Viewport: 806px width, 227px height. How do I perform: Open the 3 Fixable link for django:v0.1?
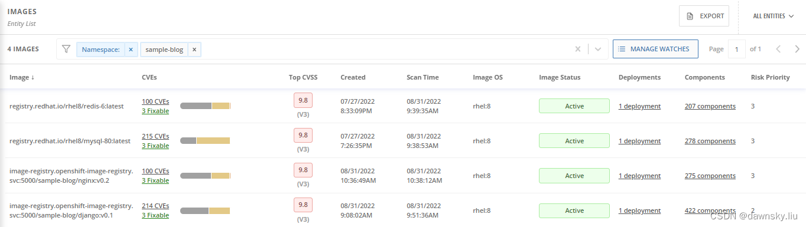pos(155,215)
